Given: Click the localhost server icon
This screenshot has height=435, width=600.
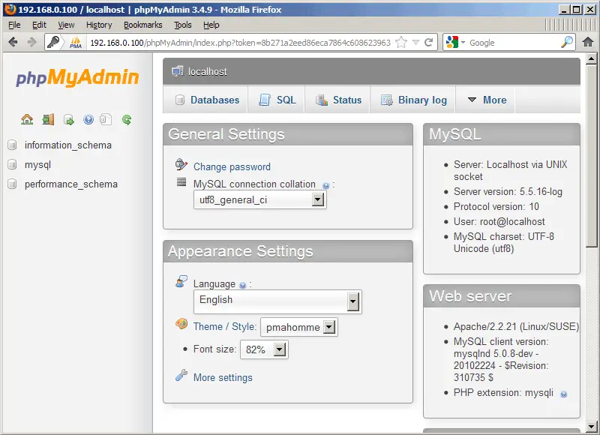Looking at the screenshot, I should point(178,71).
